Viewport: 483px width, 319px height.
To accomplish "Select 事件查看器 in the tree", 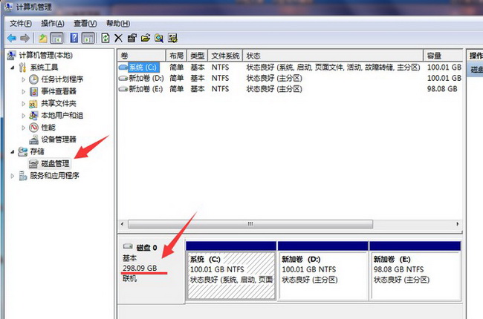I will [x=59, y=91].
